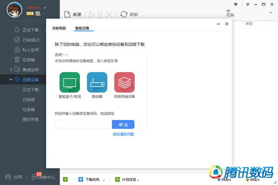Image resolution: width=278 pixels, height=185 pixels.
Task: Open the router icon in top toolbar
Action: pos(230,13)
